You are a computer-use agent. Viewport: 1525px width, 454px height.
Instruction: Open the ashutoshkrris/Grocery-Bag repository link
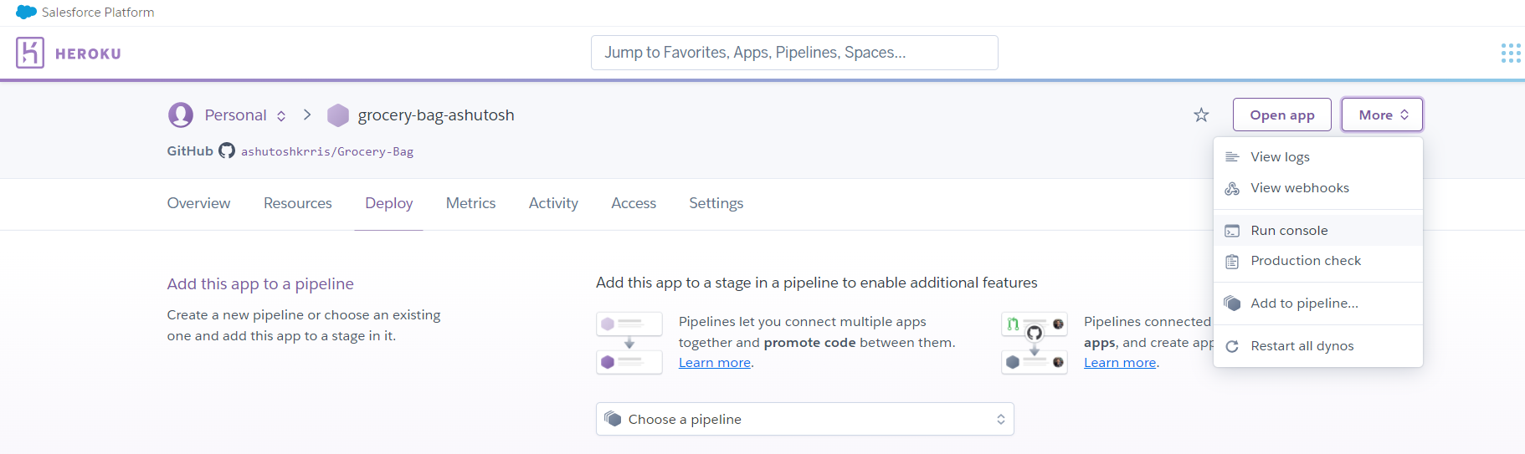327,151
